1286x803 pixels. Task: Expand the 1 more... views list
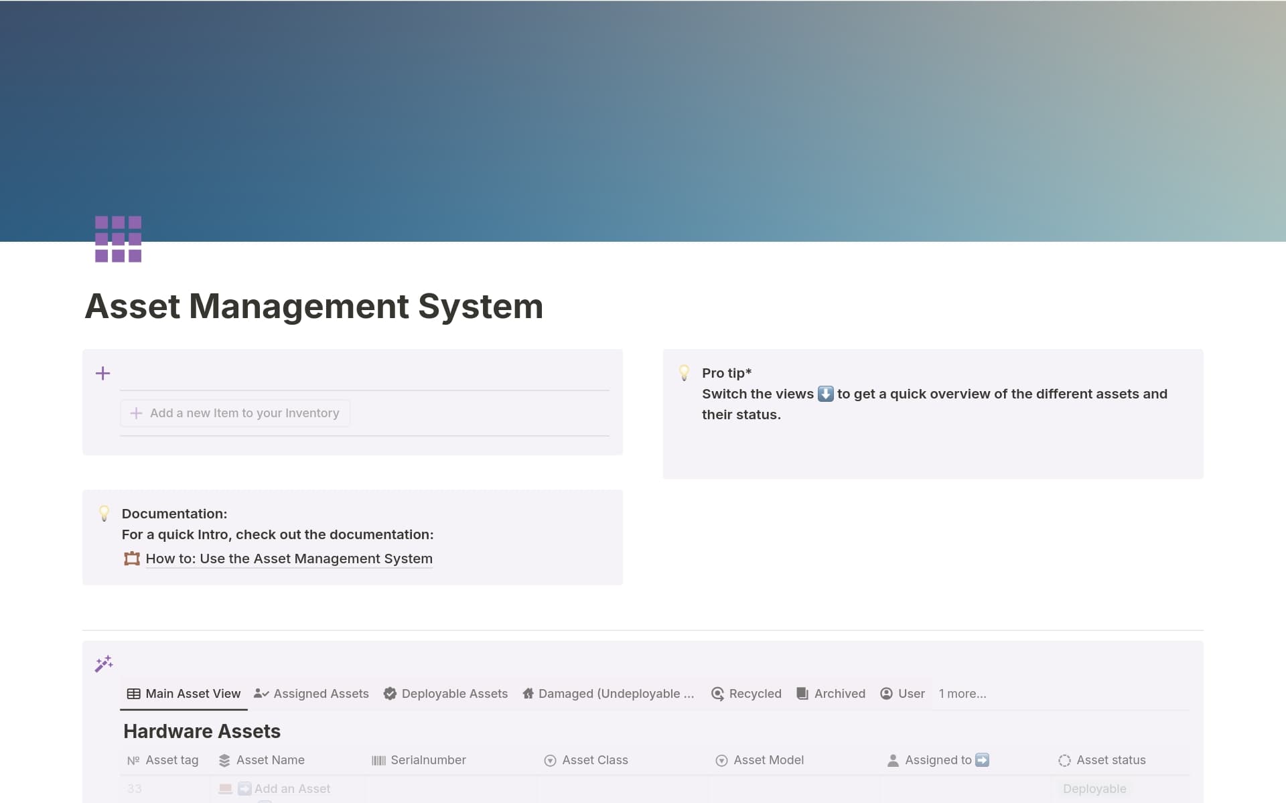(x=962, y=694)
